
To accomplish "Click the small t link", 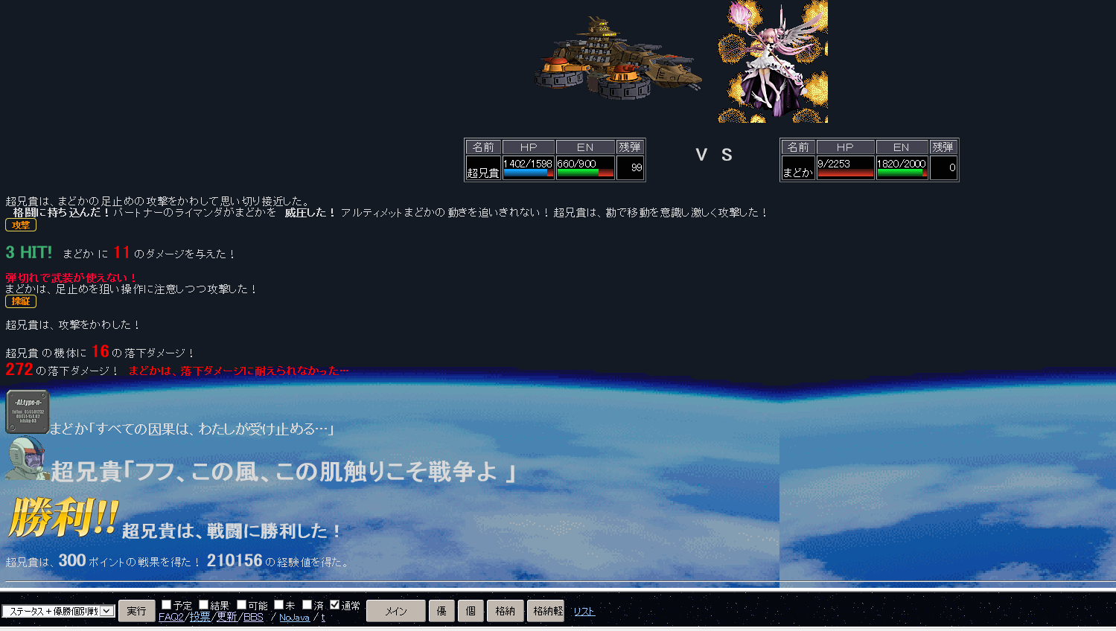I will (323, 618).
